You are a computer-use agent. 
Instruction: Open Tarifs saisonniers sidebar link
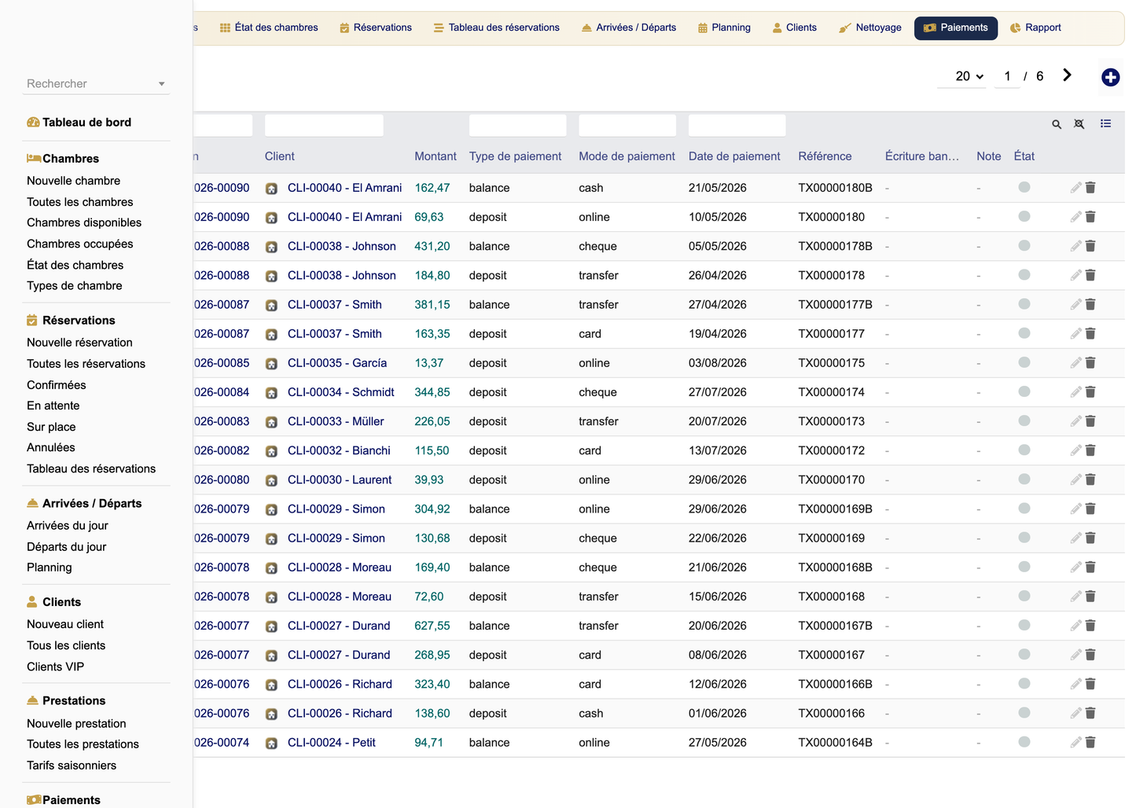tap(72, 766)
